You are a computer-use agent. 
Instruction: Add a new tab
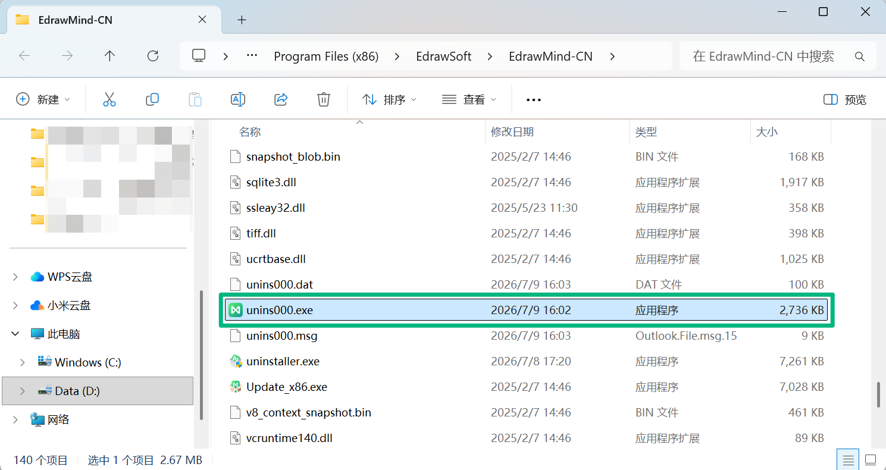point(242,20)
